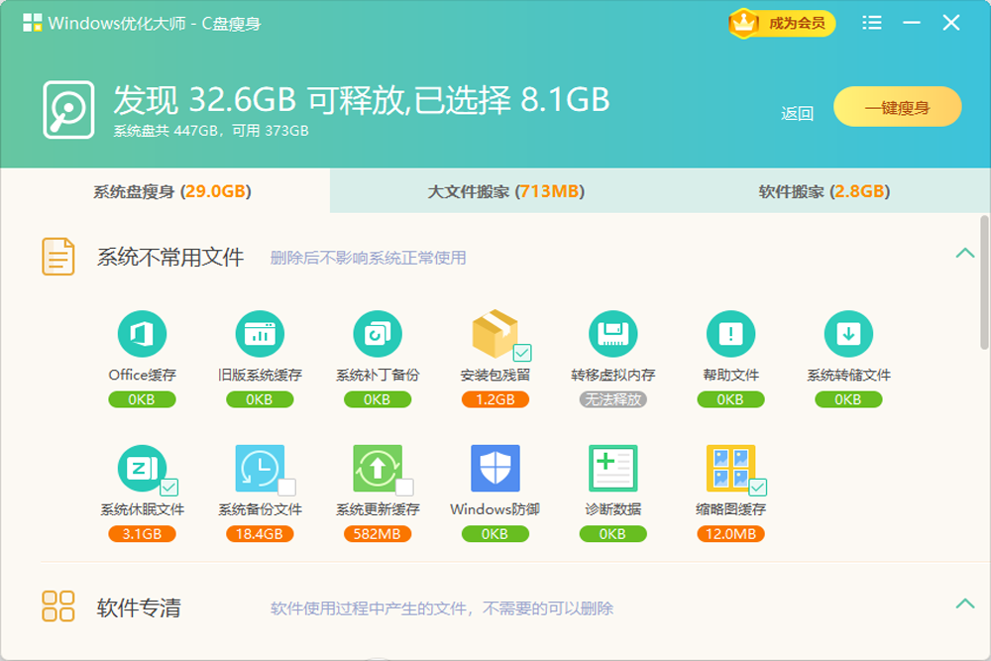Click the 诊断数据 icon
Screen dimensions: 991x661
[x=612, y=471]
